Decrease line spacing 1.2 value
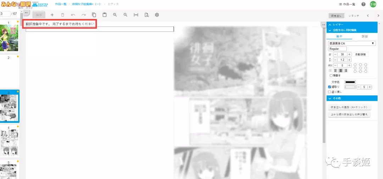This screenshot has width=383, height=179. click(335, 60)
